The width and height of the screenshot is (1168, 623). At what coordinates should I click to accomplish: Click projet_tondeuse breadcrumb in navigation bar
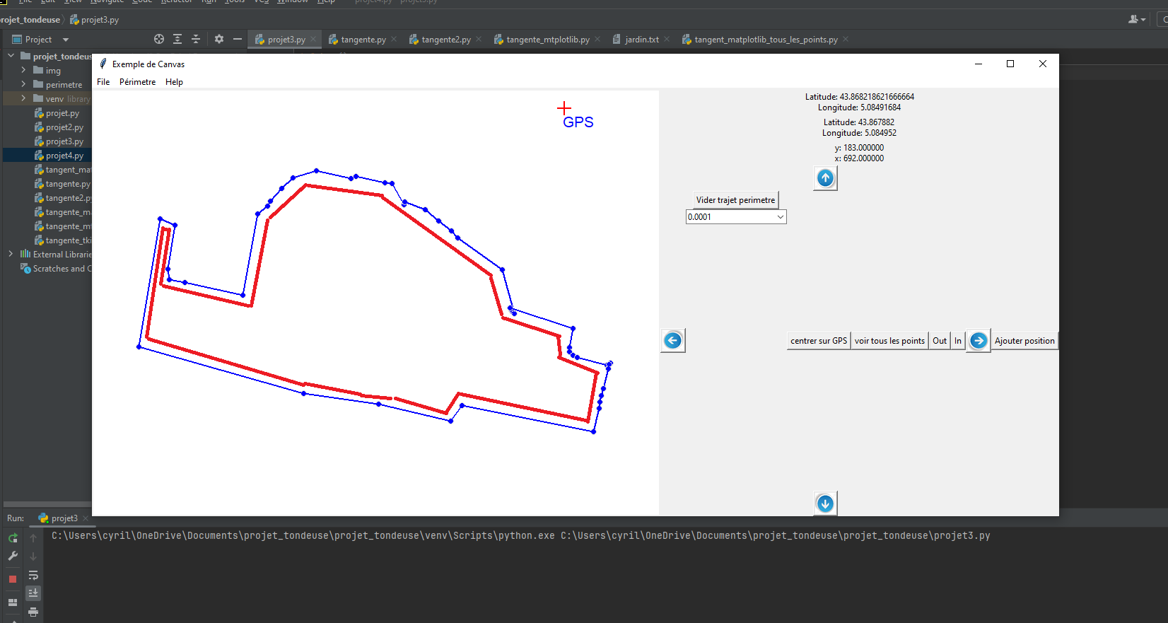pos(30,20)
